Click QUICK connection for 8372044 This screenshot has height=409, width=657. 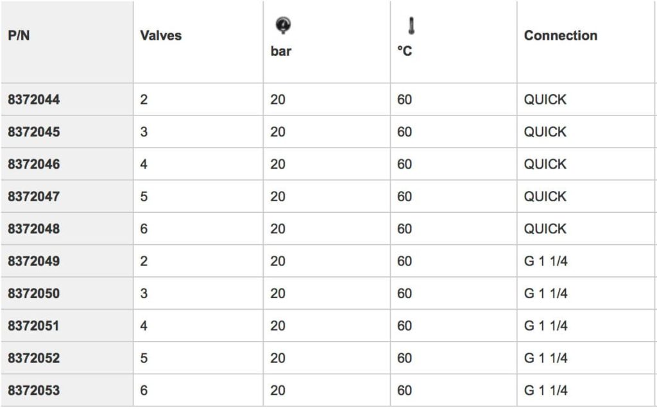tap(545, 99)
